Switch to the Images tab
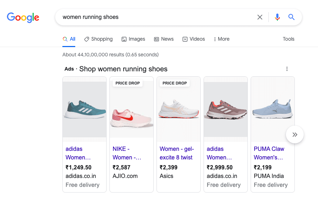 click(x=133, y=39)
